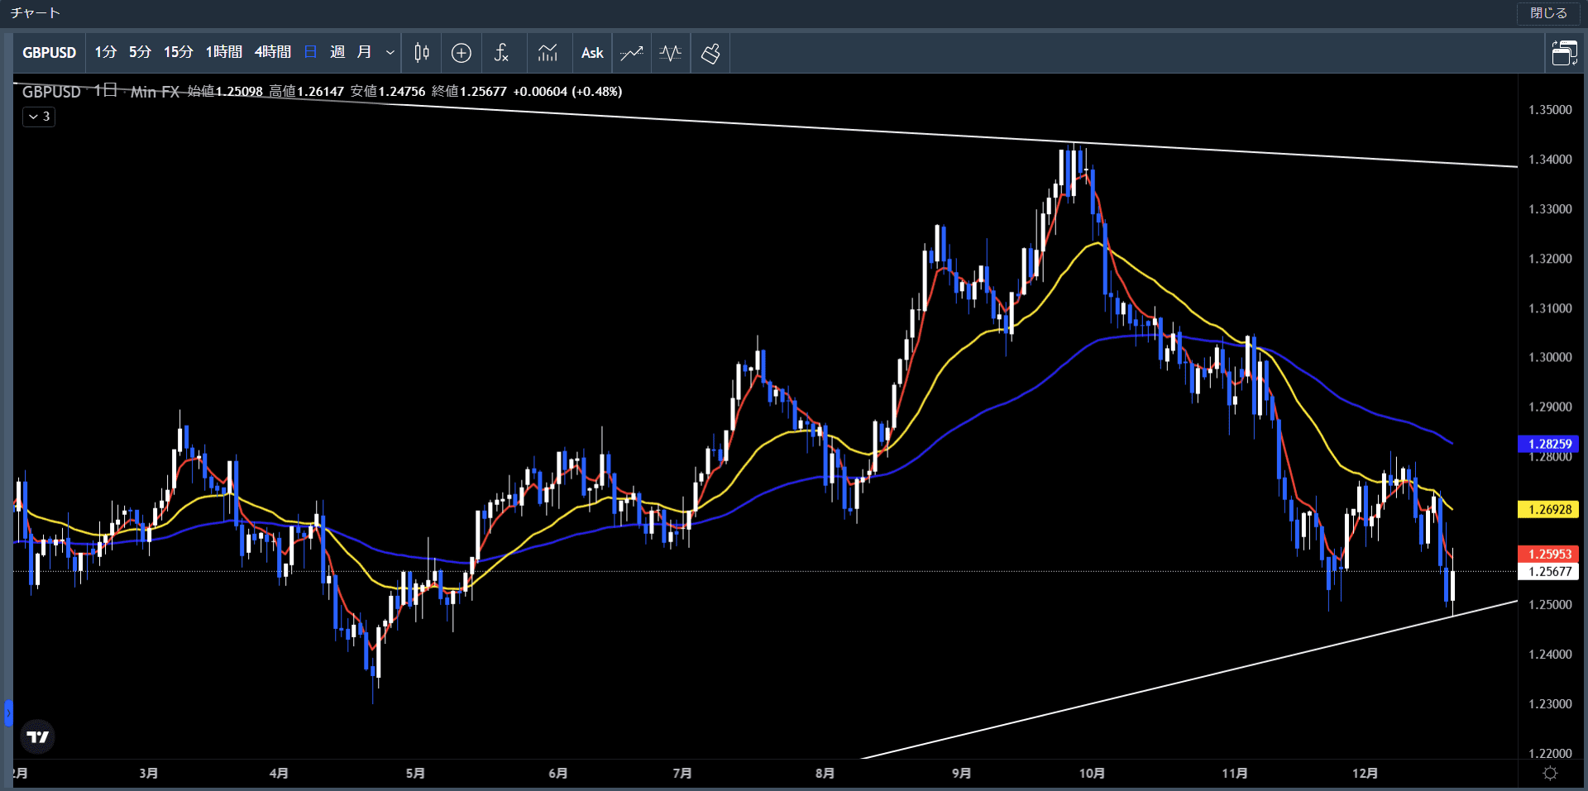1588x791 pixels.
Task: Click the red 1.25953 moving average label
Action: click(x=1549, y=554)
